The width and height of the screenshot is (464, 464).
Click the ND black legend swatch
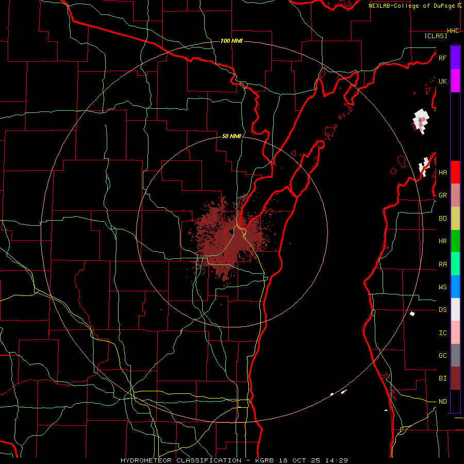coord(455,401)
